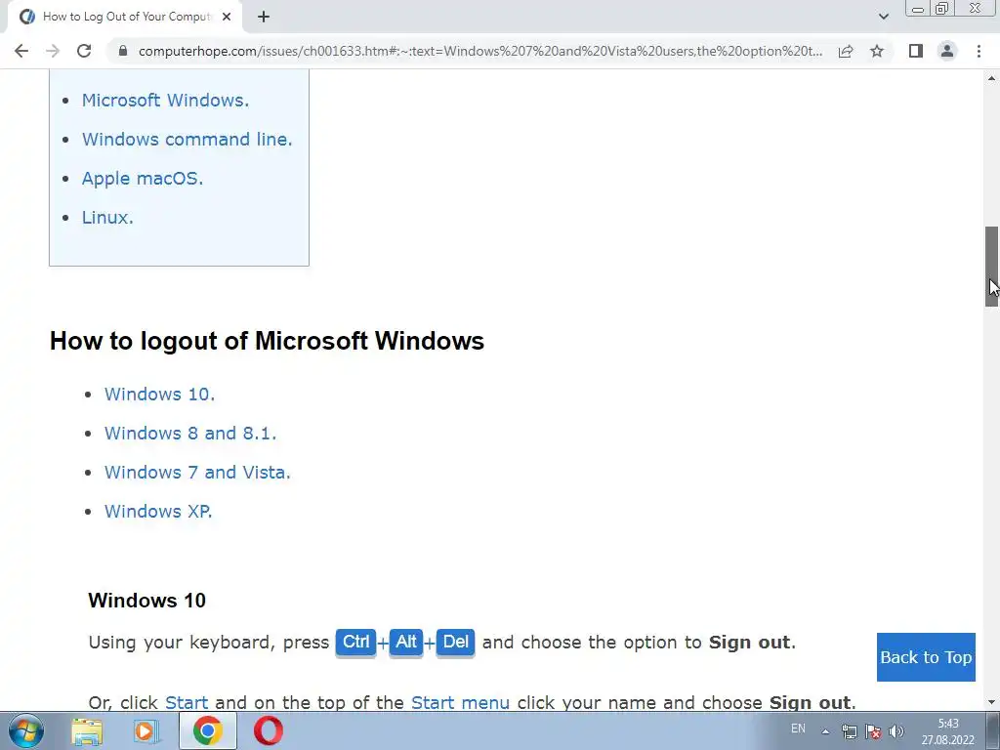Click the Chrome taskbar icon

pyautogui.click(x=207, y=730)
